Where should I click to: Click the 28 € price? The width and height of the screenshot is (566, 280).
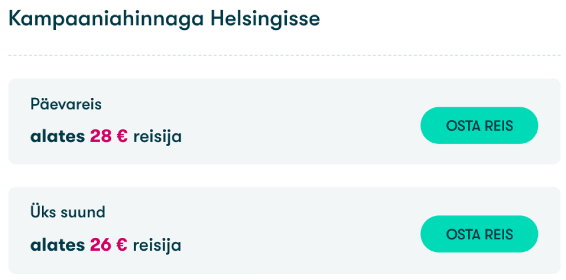tap(108, 136)
